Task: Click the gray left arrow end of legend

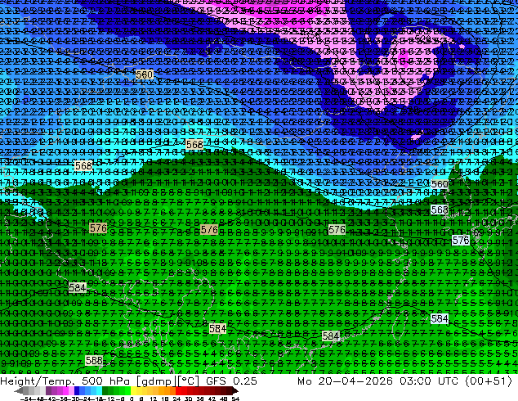Action: 19,390
